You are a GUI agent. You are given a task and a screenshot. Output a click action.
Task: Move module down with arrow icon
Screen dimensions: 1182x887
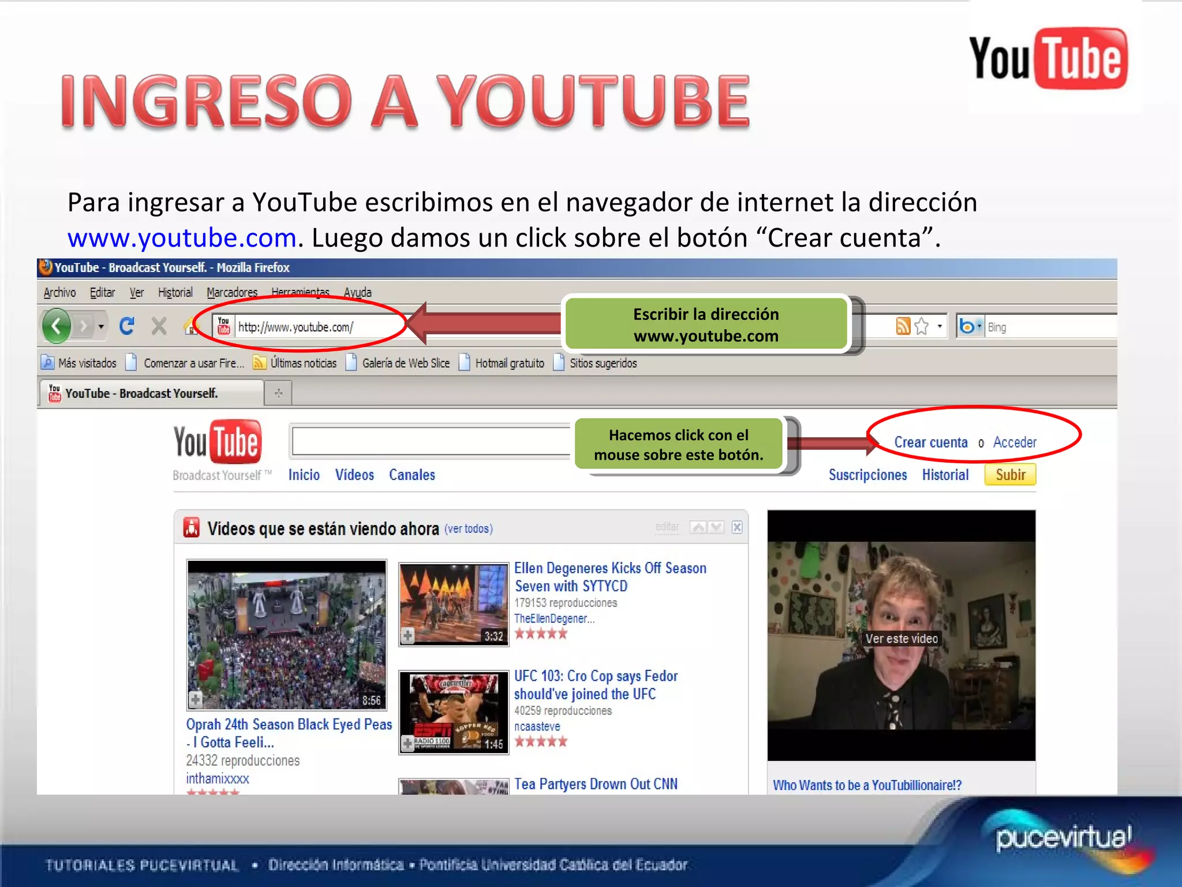[x=716, y=527]
